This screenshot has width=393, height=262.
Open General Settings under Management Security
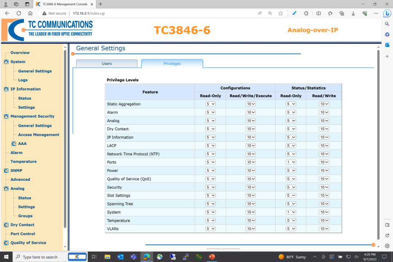pos(35,126)
